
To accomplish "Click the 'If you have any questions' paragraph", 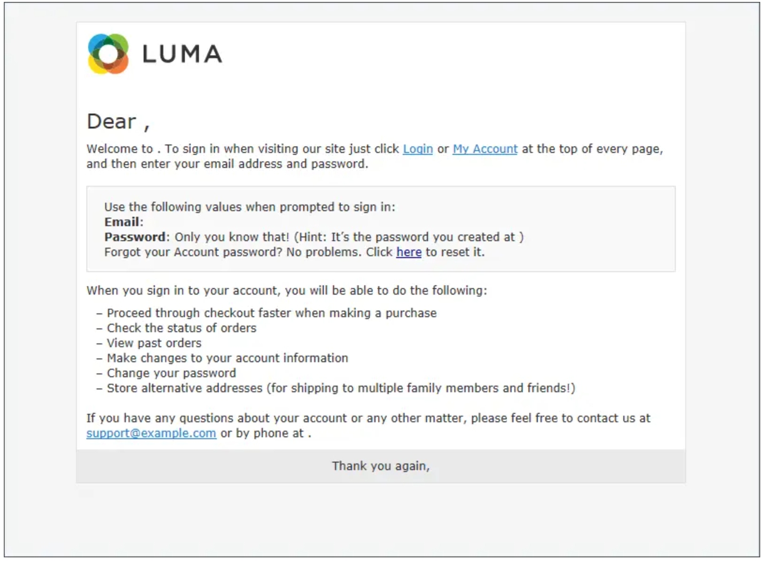I will tap(369, 426).
